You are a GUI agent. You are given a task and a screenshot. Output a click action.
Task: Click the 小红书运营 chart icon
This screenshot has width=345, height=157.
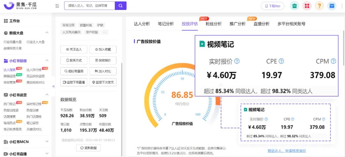[x=6, y=95]
